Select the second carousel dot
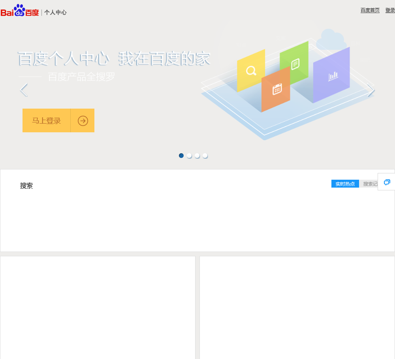The width and height of the screenshot is (395, 359). point(189,156)
